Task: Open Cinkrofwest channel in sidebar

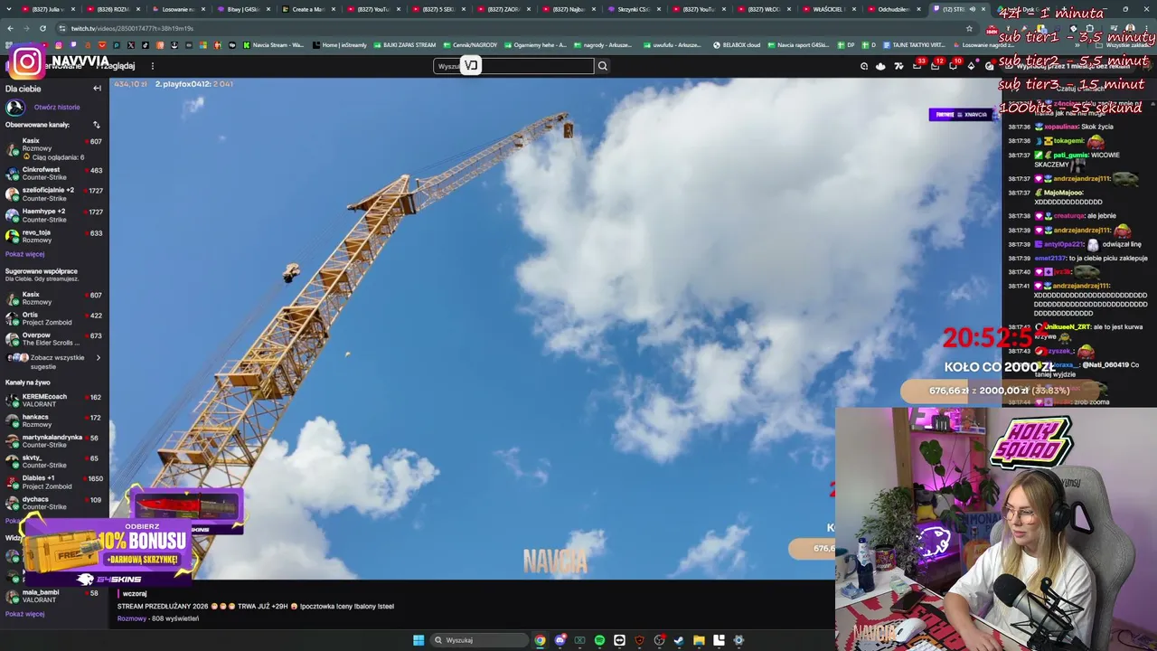Action: tap(54, 174)
